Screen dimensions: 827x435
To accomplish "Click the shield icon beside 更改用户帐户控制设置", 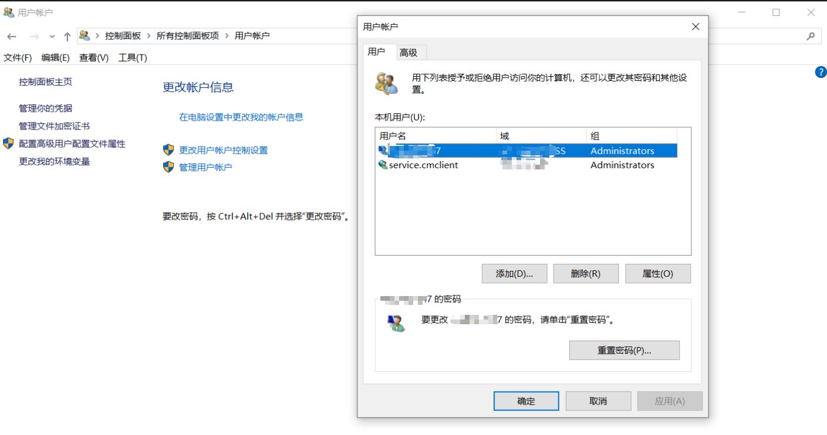I will [x=168, y=149].
